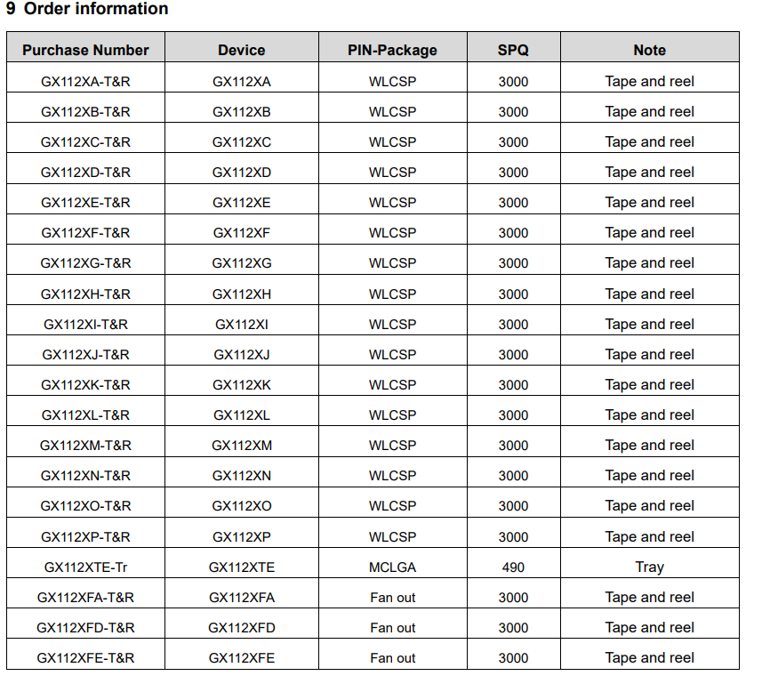This screenshot has width=770, height=684.
Task: Click the Note column header
Action: pyautogui.click(x=649, y=50)
